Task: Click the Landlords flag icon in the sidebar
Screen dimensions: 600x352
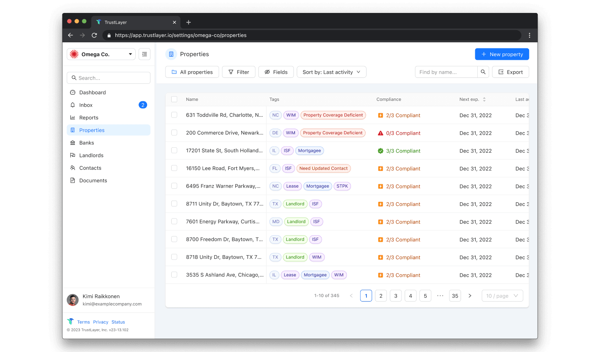Action: [x=73, y=155]
